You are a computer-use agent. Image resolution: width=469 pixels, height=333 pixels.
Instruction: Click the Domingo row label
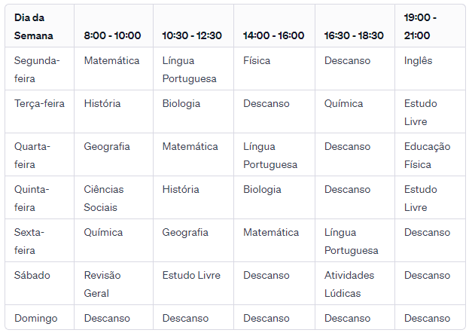pos(35,319)
